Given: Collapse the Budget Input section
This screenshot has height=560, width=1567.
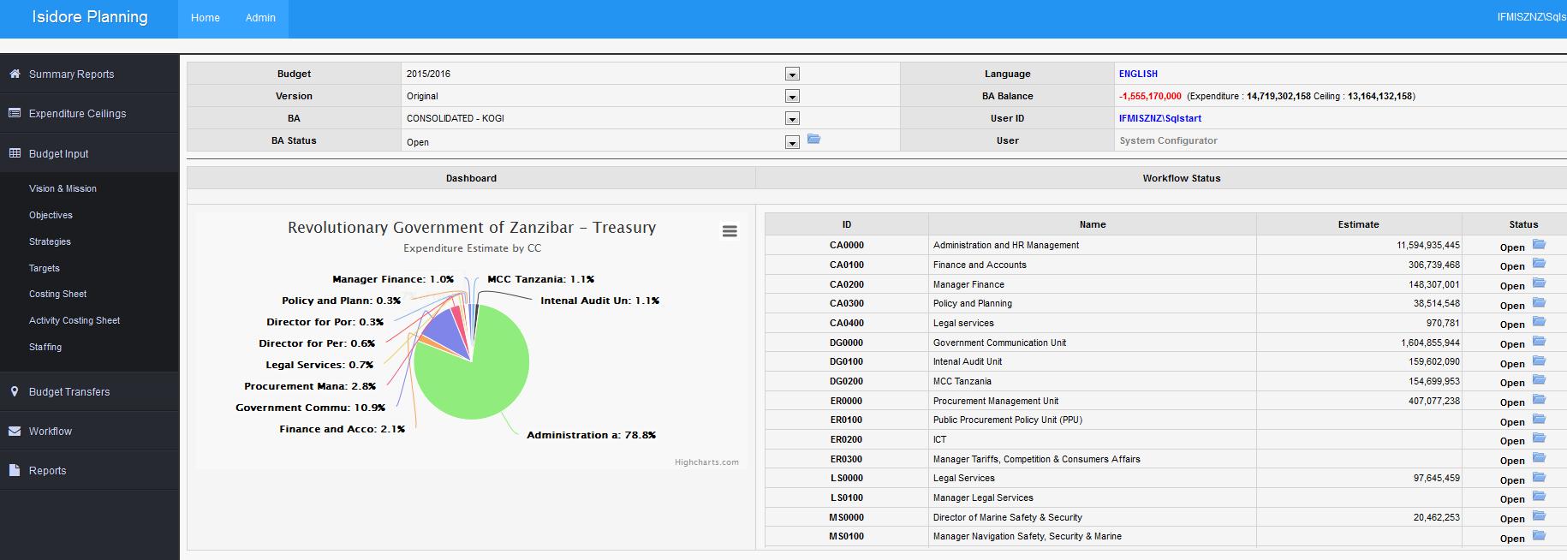Looking at the screenshot, I should coord(89,153).
